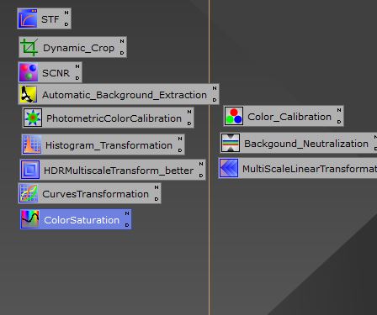Click the N marker on STF icon
This screenshot has height=315, width=377.
66,13
